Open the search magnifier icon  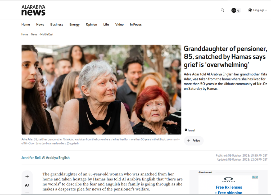pyautogui.click(x=222, y=10)
